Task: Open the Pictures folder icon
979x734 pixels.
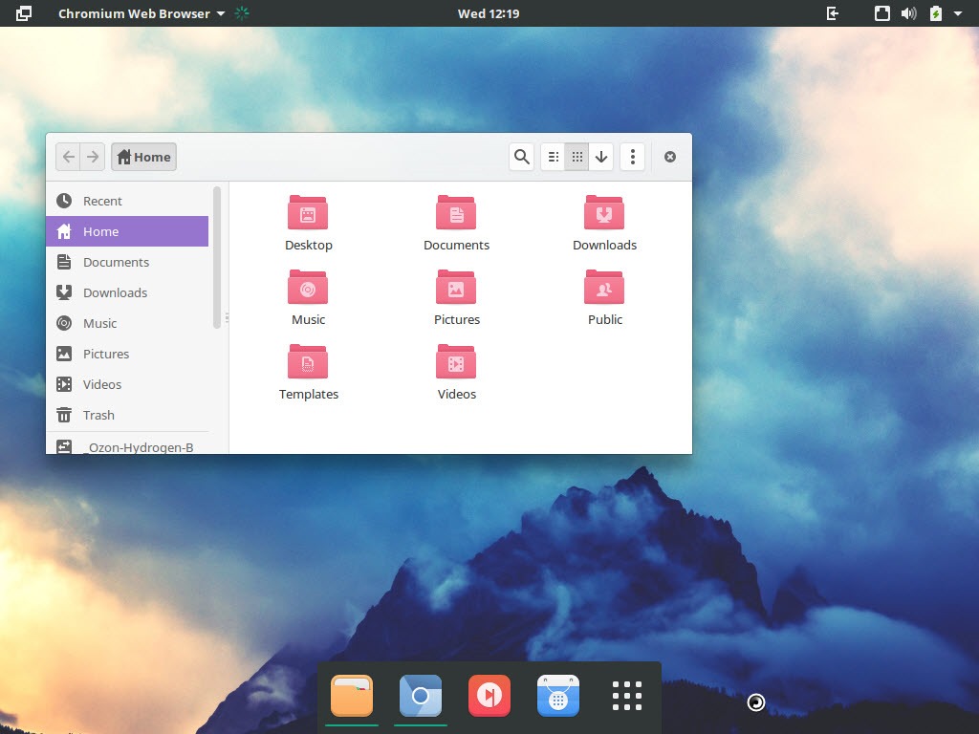Action: 456,288
